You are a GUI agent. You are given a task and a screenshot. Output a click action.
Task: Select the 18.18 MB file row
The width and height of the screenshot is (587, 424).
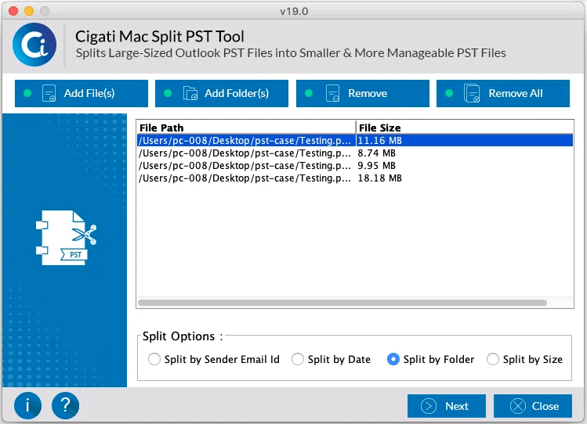pos(355,178)
